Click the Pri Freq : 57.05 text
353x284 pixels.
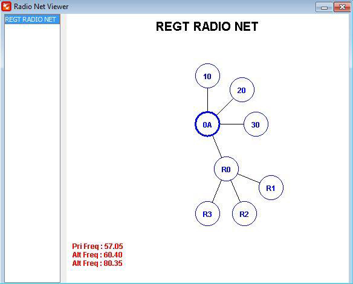click(97, 246)
